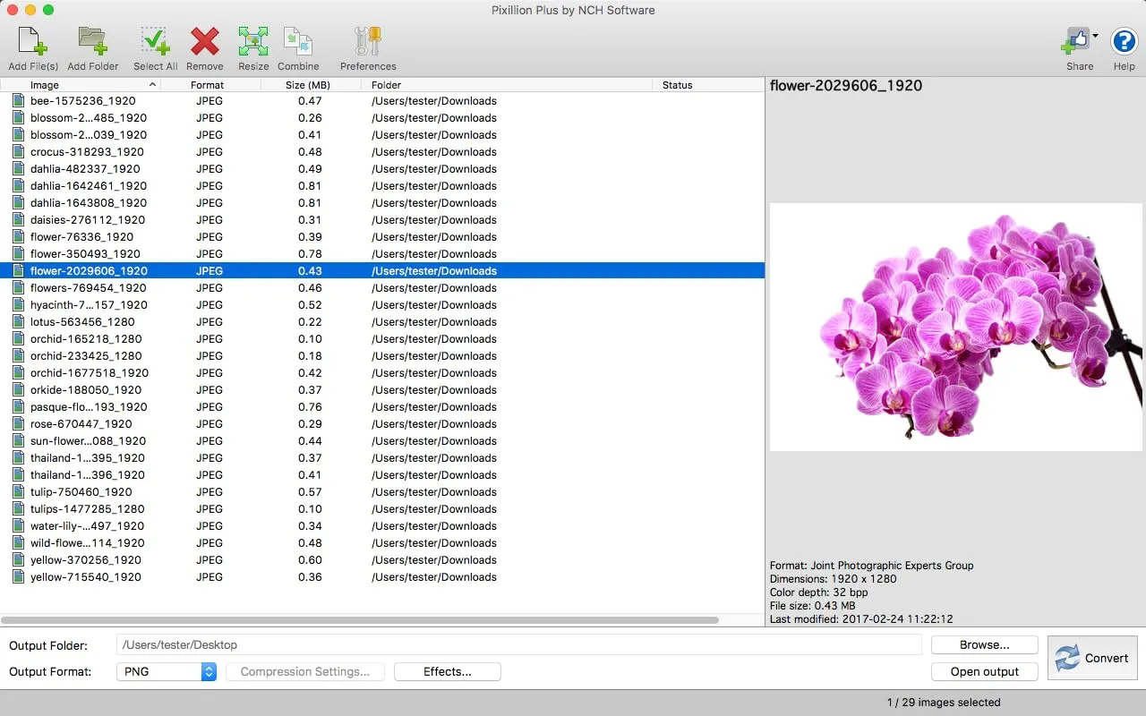Image resolution: width=1146 pixels, height=716 pixels.
Task: Open the Resize tool
Action: tap(253, 41)
